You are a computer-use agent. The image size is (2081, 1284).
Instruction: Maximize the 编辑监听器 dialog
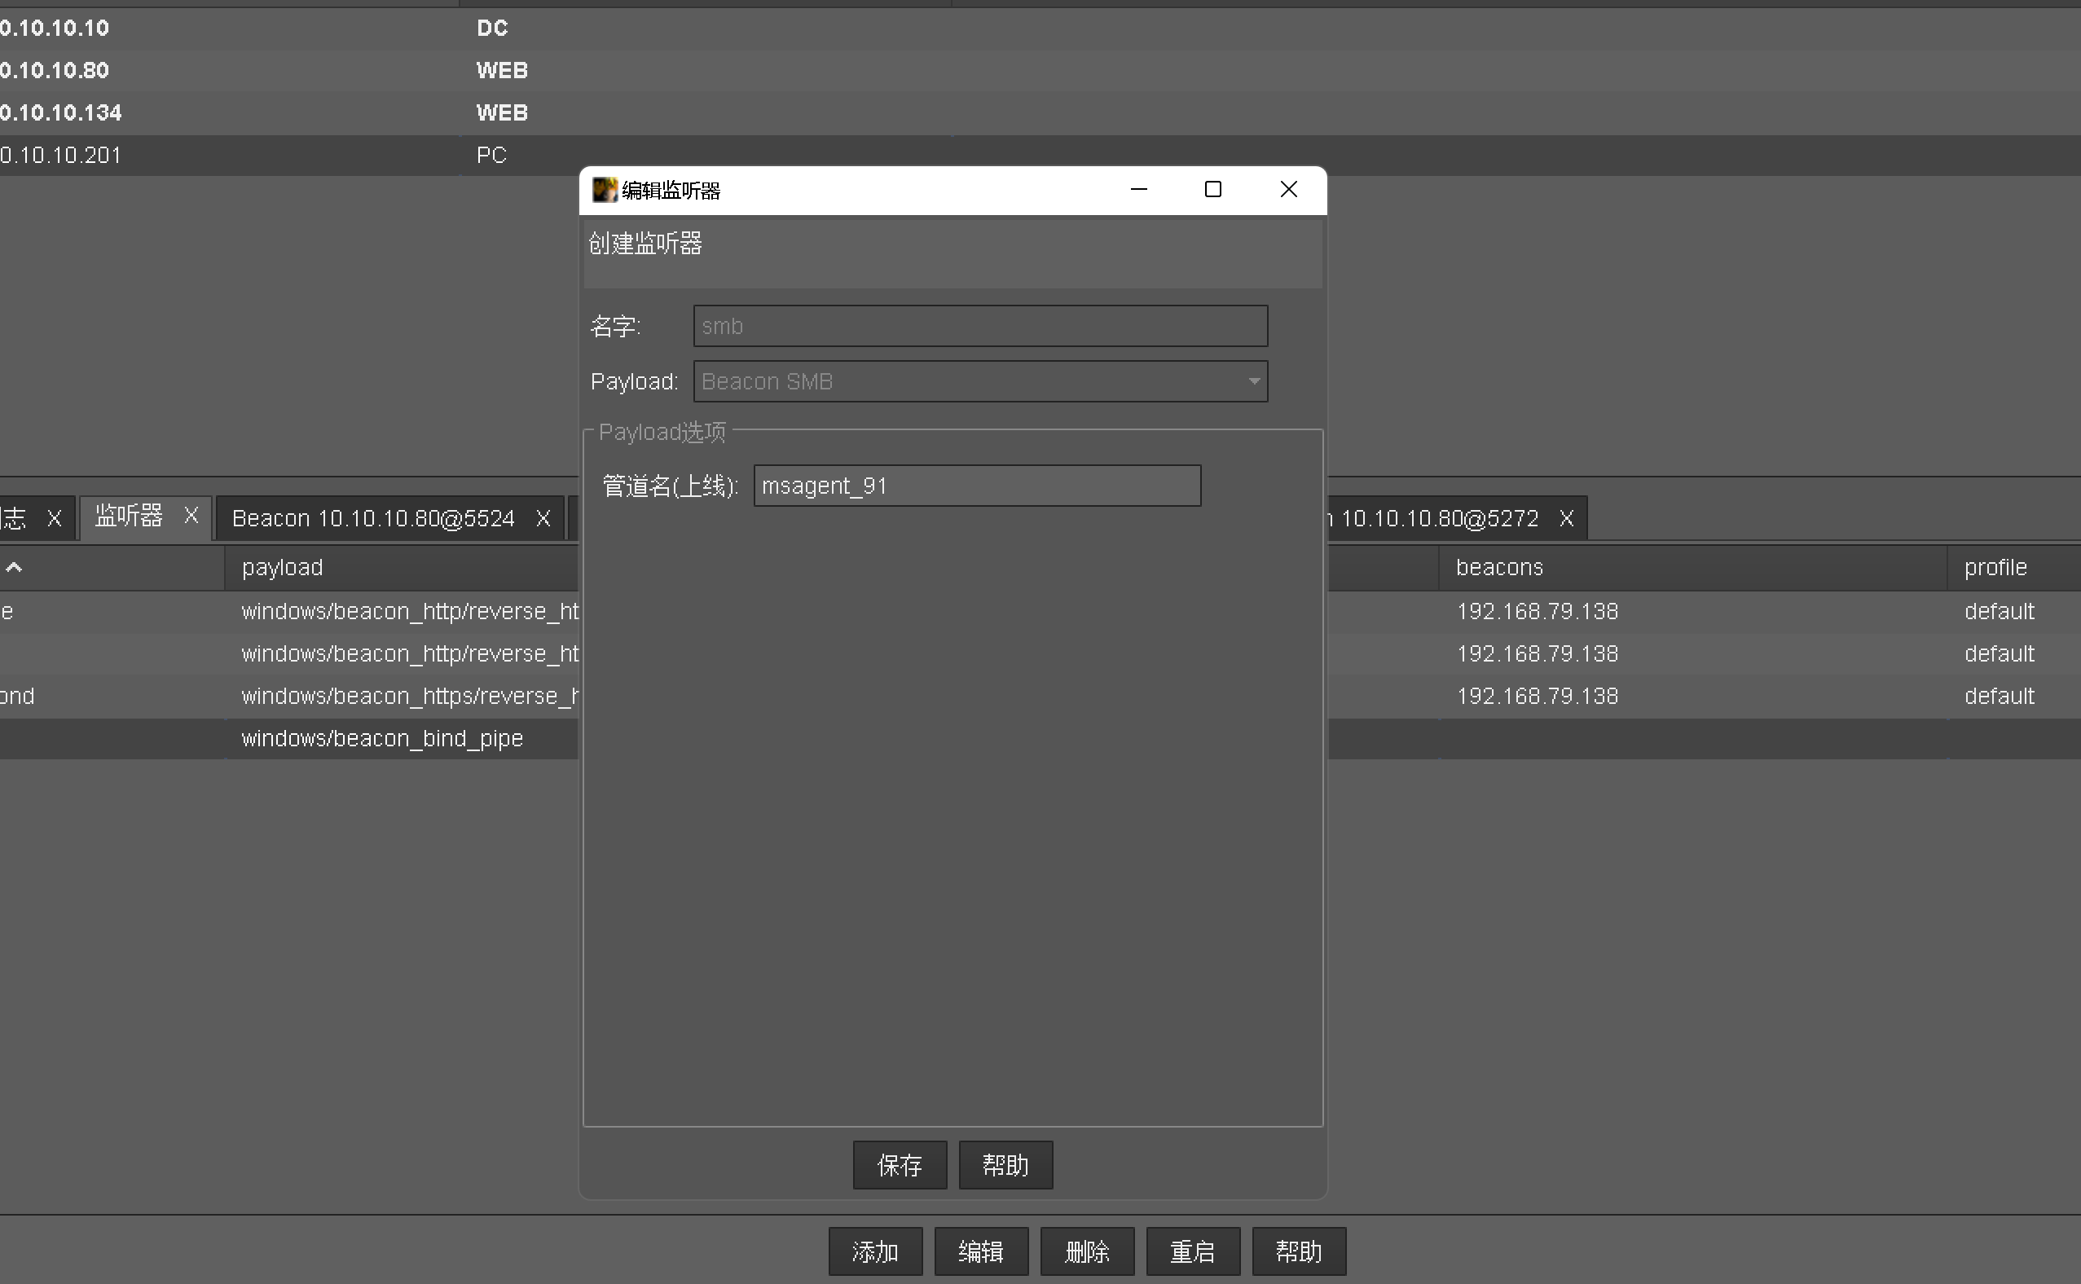1212,189
